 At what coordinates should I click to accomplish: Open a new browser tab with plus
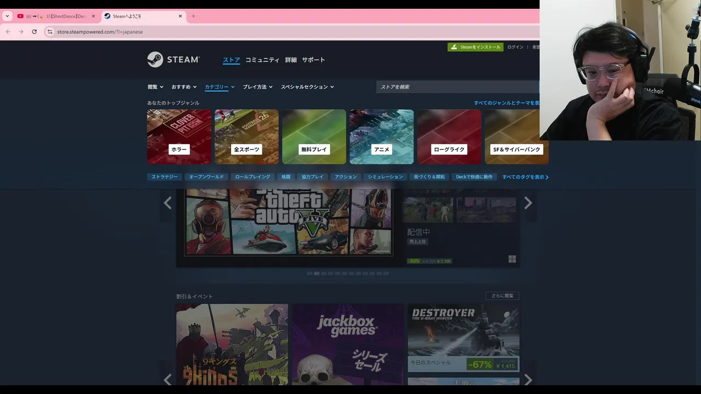click(x=193, y=16)
